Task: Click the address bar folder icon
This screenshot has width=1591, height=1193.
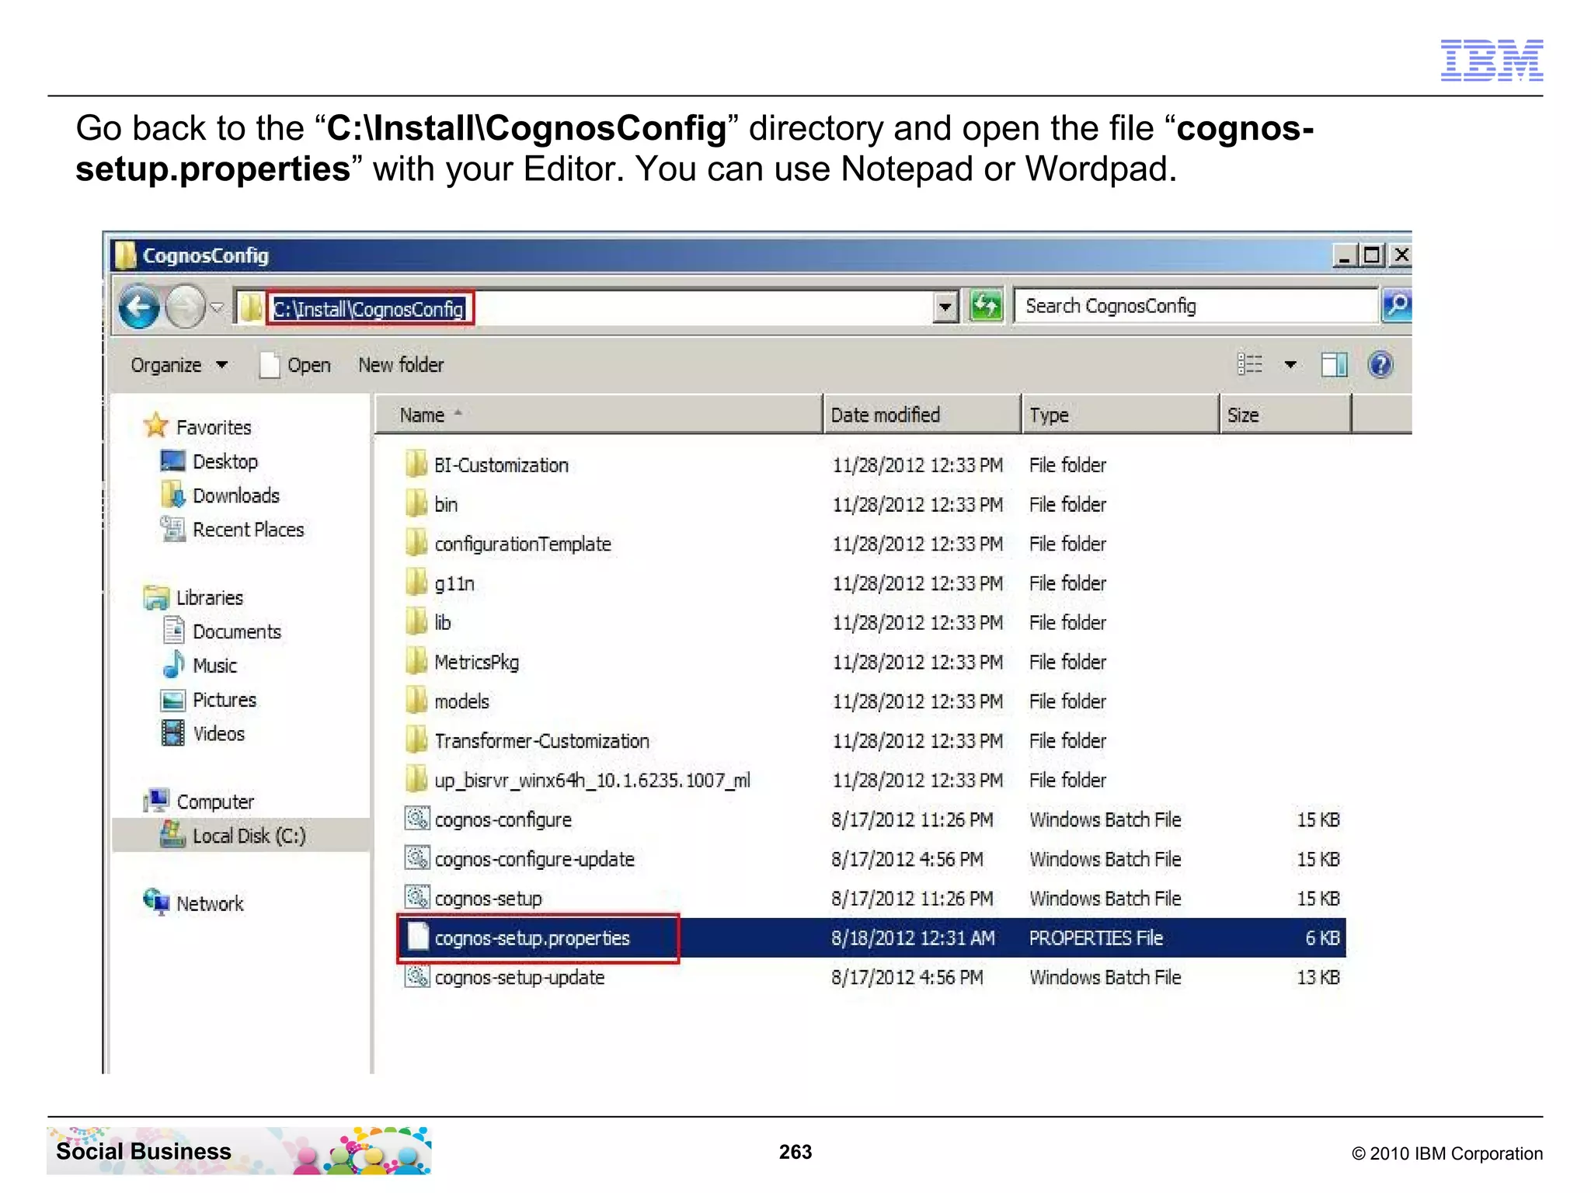Action: point(250,308)
